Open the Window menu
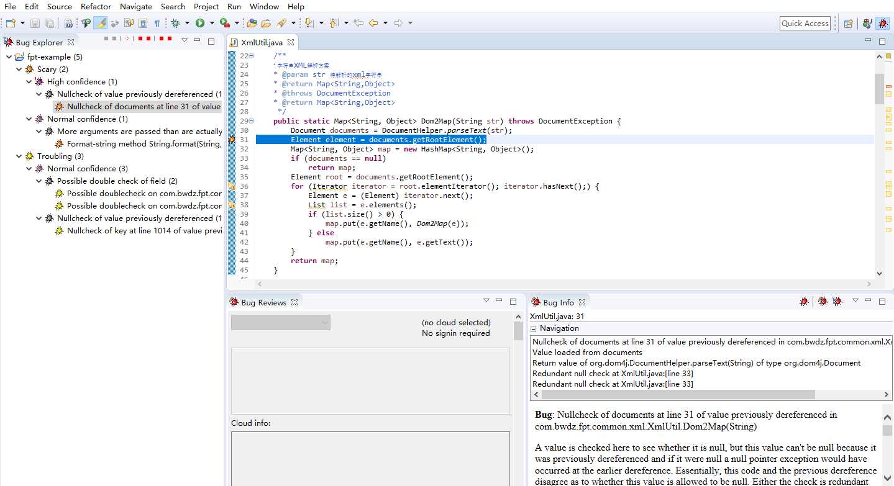This screenshot has width=894, height=486. (265, 6)
